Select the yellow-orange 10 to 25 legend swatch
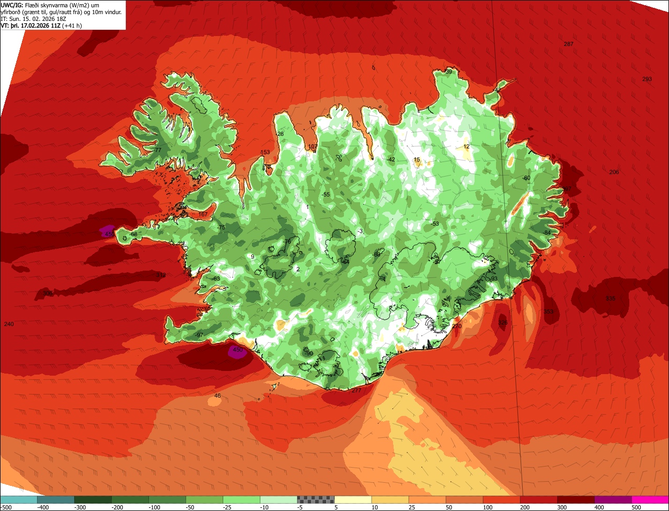The width and height of the screenshot is (669, 511). click(390, 500)
